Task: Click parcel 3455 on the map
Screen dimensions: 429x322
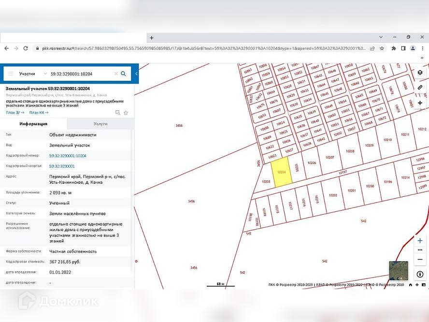Action: pyautogui.click(x=179, y=125)
